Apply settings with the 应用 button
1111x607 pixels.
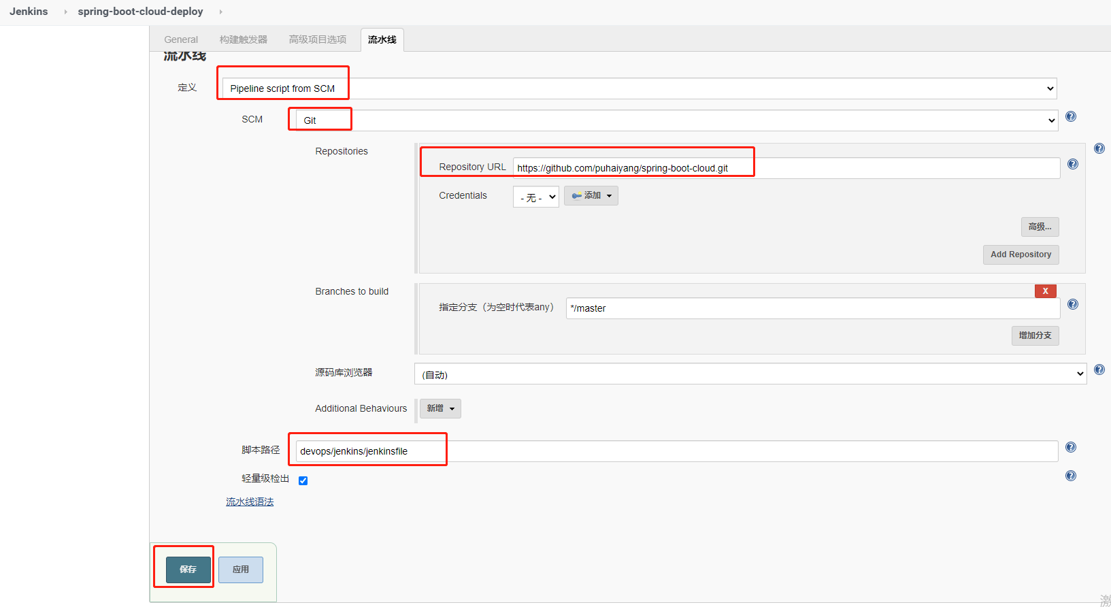pyautogui.click(x=241, y=570)
